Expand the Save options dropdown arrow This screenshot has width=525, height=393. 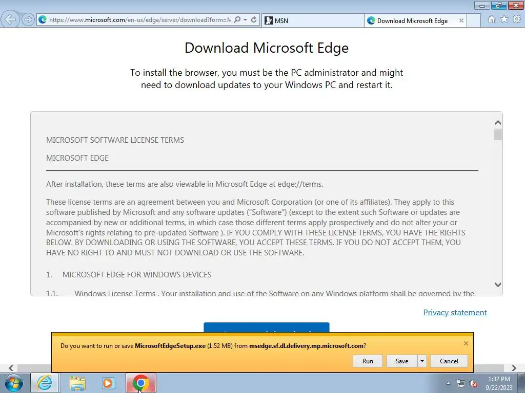click(x=422, y=361)
